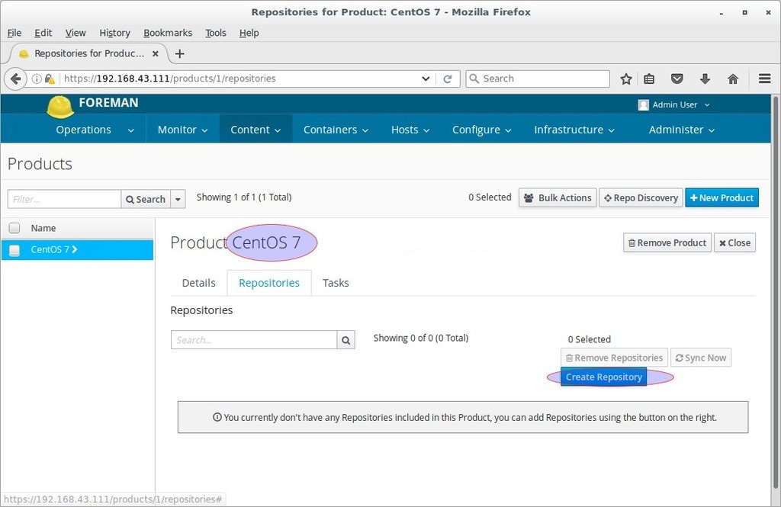Screen dimensions: 781x507
Task: Open the History menu
Action: coord(114,33)
